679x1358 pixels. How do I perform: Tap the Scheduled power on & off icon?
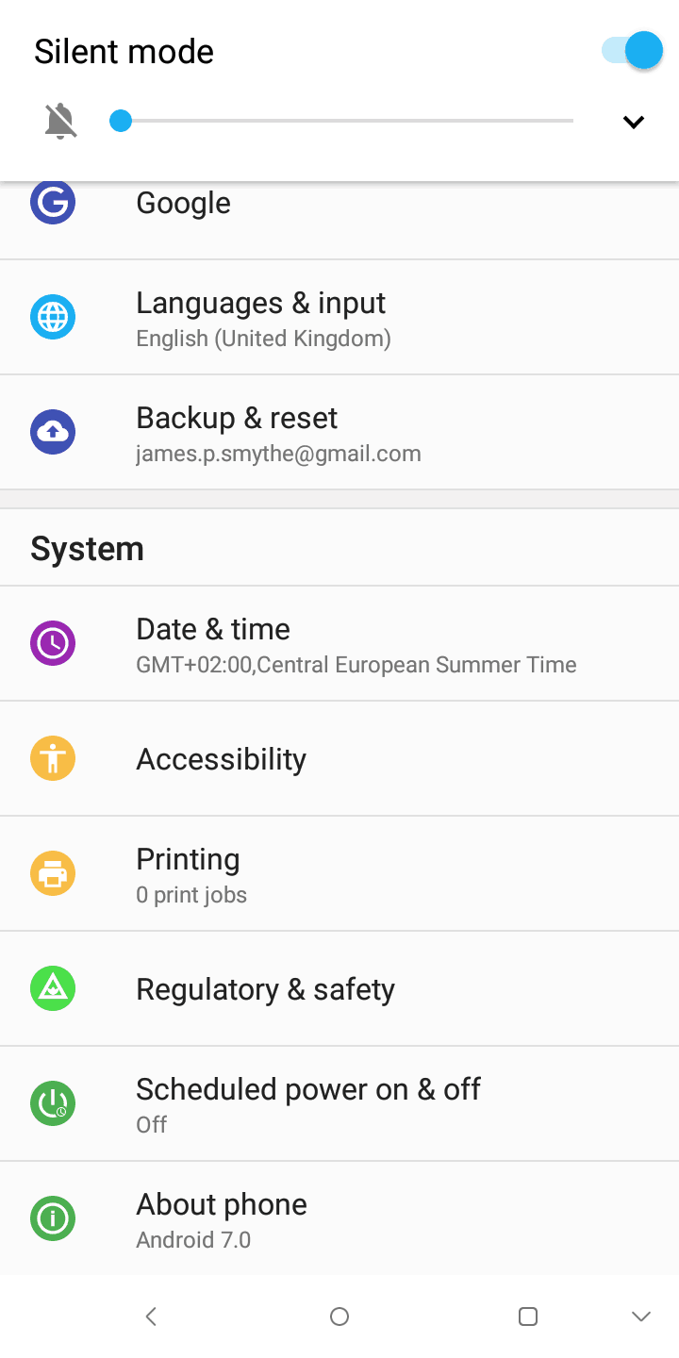click(53, 1103)
